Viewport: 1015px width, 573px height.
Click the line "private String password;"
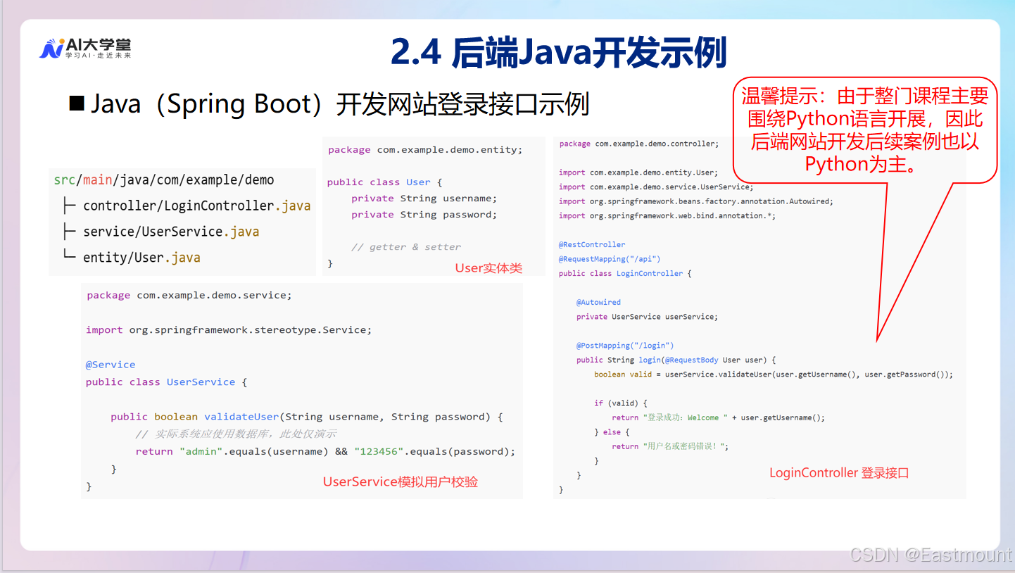tap(424, 215)
